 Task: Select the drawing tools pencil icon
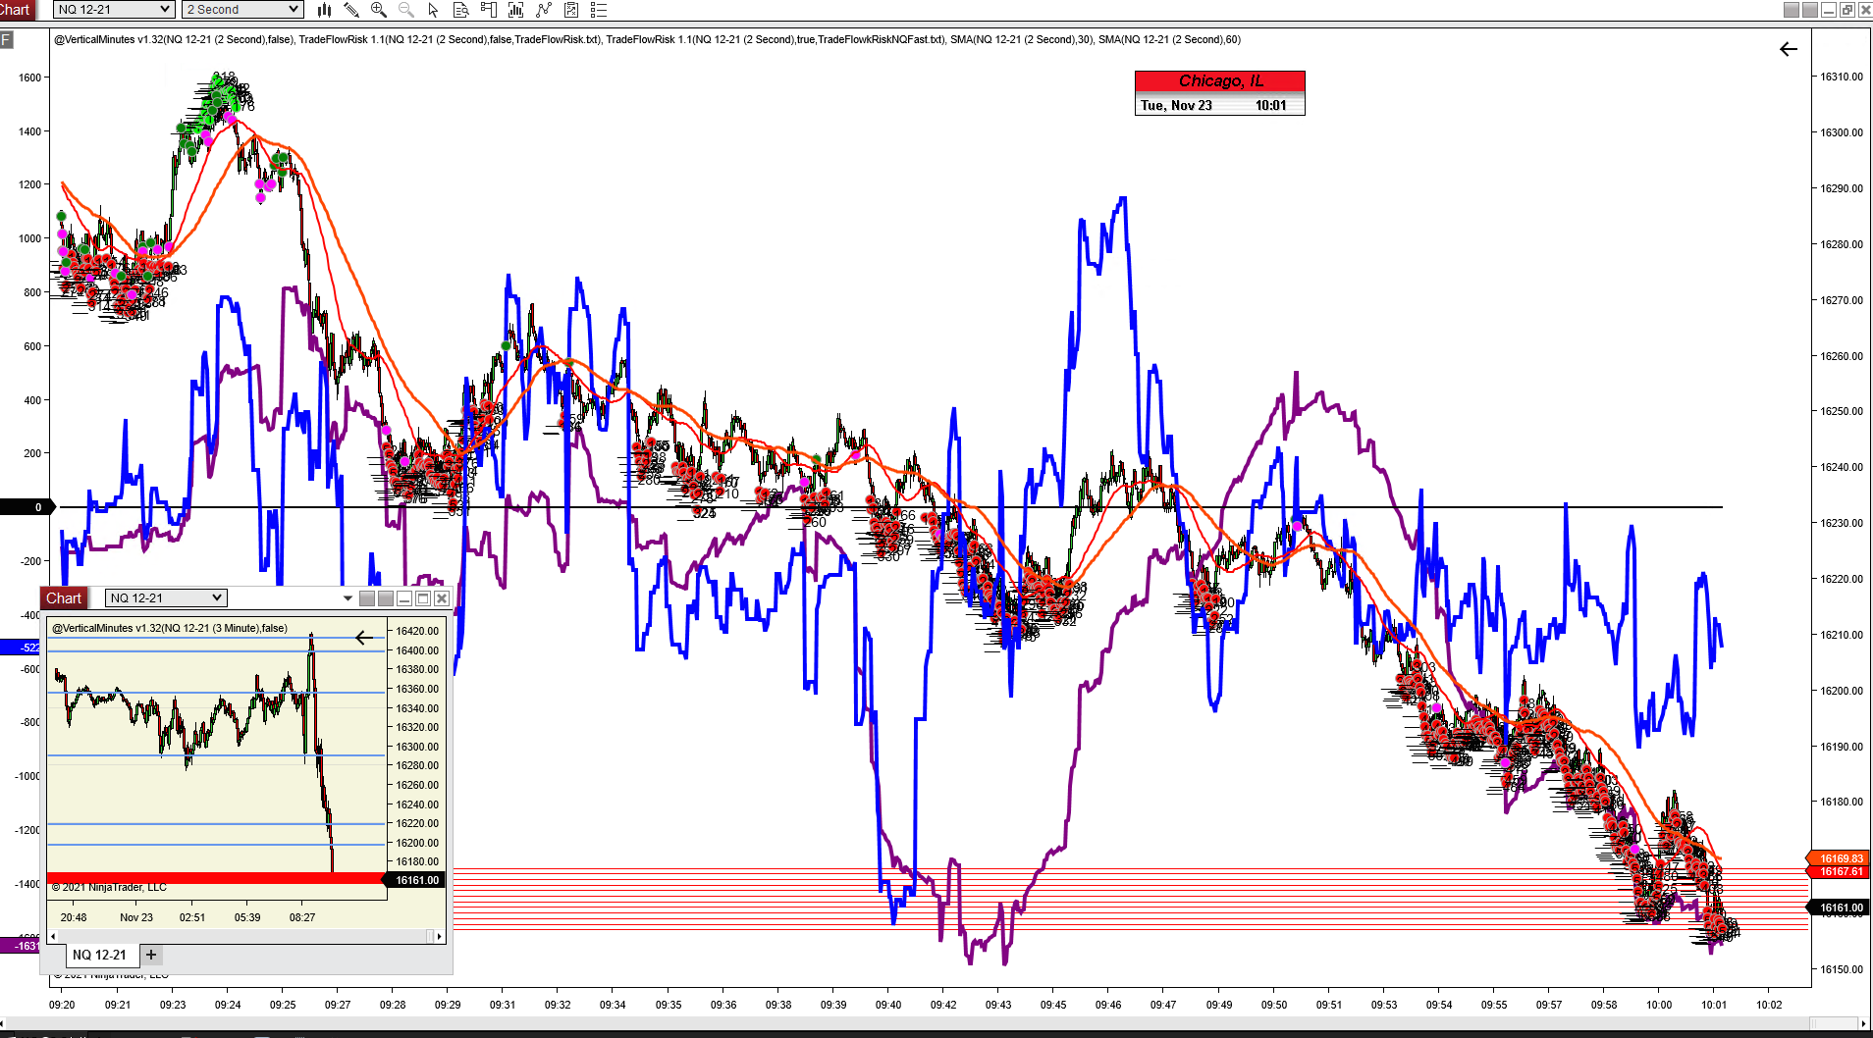[x=351, y=10]
